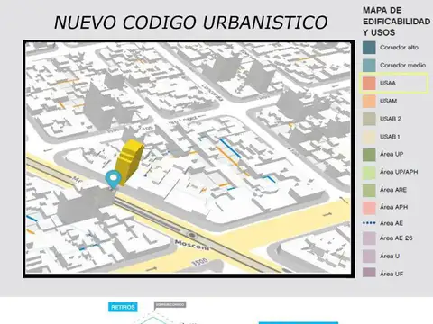Click the USAB 1 legend label
The width and height of the screenshot is (433, 324).
click(x=390, y=137)
